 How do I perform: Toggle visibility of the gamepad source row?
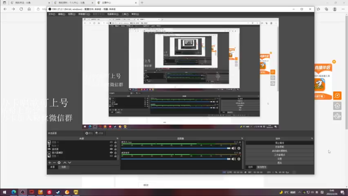click(111, 149)
